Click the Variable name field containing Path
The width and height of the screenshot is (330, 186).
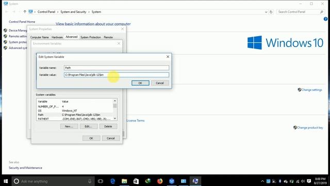[117, 68]
